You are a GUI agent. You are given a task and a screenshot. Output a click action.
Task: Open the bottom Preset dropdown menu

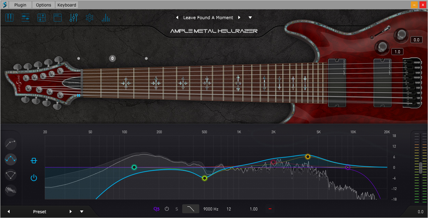click(82, 212)
